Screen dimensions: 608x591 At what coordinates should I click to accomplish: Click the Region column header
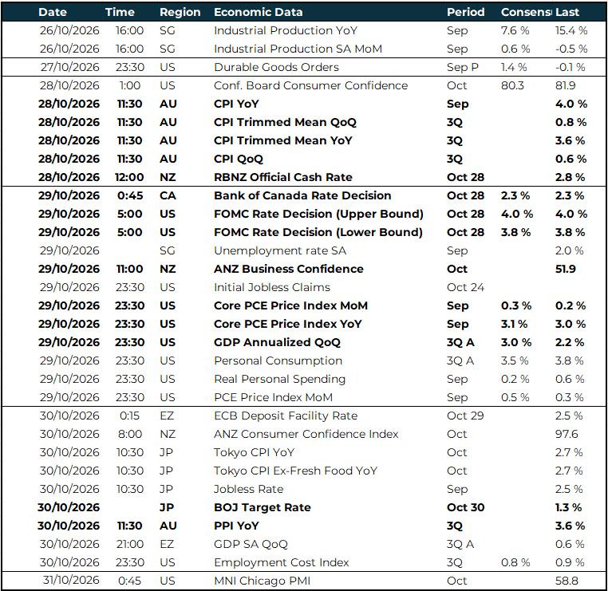tap(180, 13)
